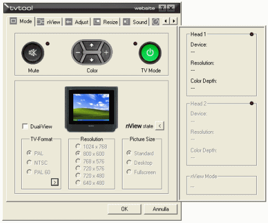The width and height of the screenshot is (268, 223).
Task: Switch to the nView tab
Action: tap(49, 22)
